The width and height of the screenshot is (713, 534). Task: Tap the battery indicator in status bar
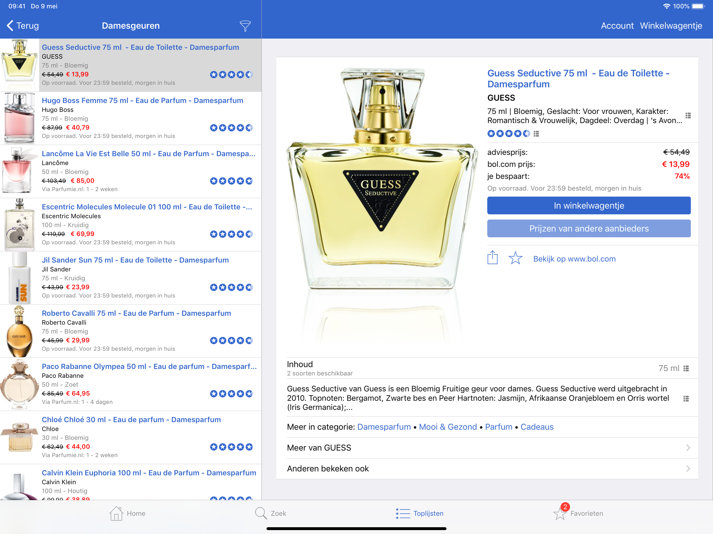click(x=698, y=6)
